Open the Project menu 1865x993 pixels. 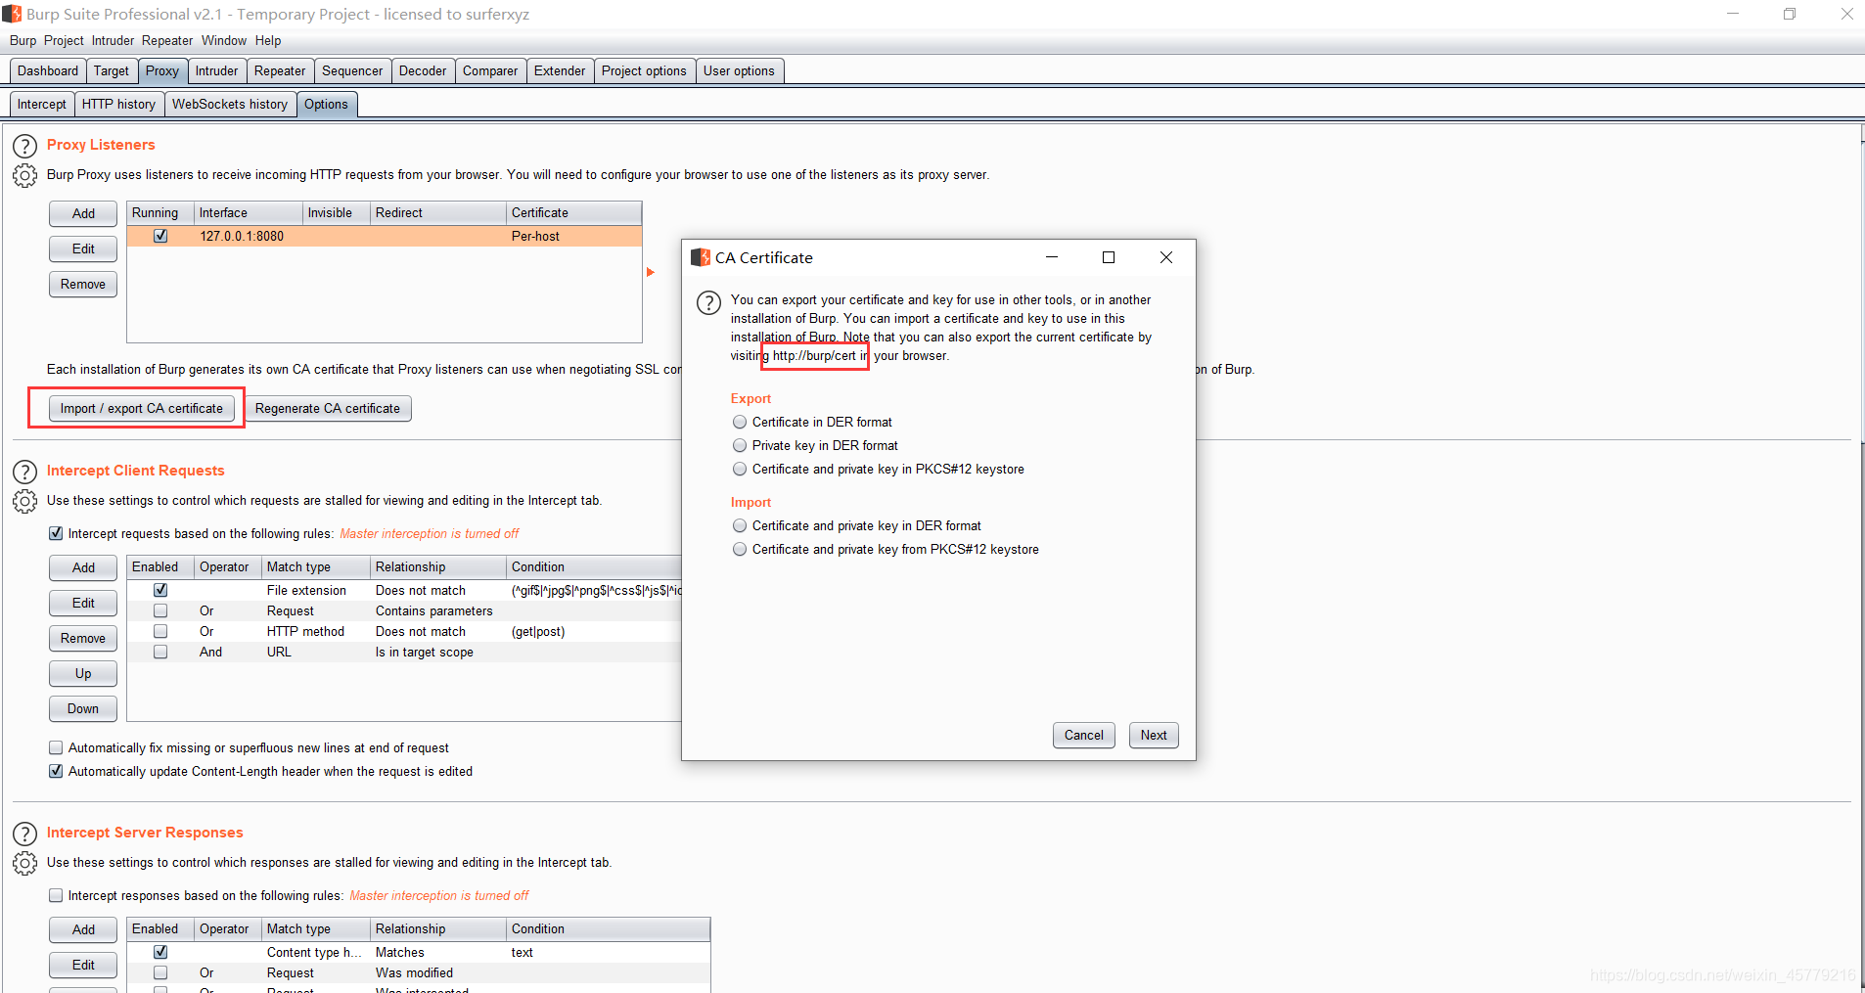(x=64, y=40)
